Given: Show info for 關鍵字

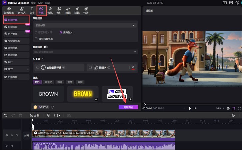Looking at the screenshot, I should pos(109,67).
